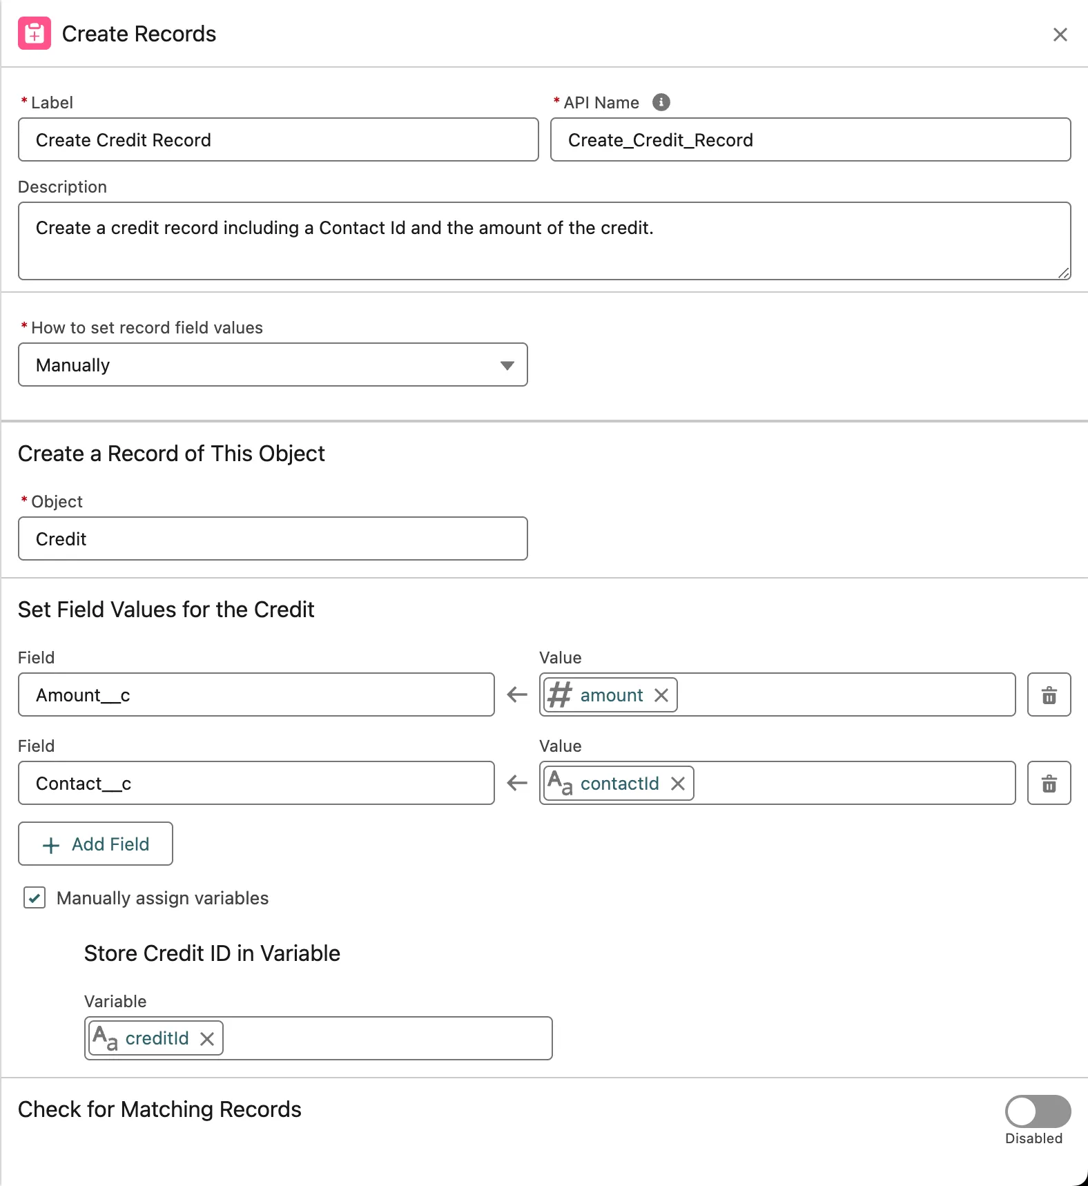Open the Object combo box showing Credit
This screenshot has width=1088, height=1186.
[x=273, y=539]
